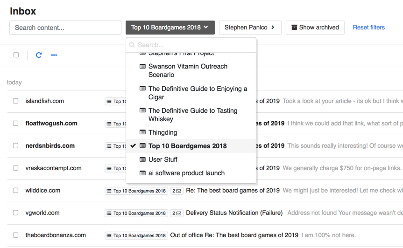403x248 pixels.
Task: Click the list icon beside User Stuff
Action: (143, 159)
